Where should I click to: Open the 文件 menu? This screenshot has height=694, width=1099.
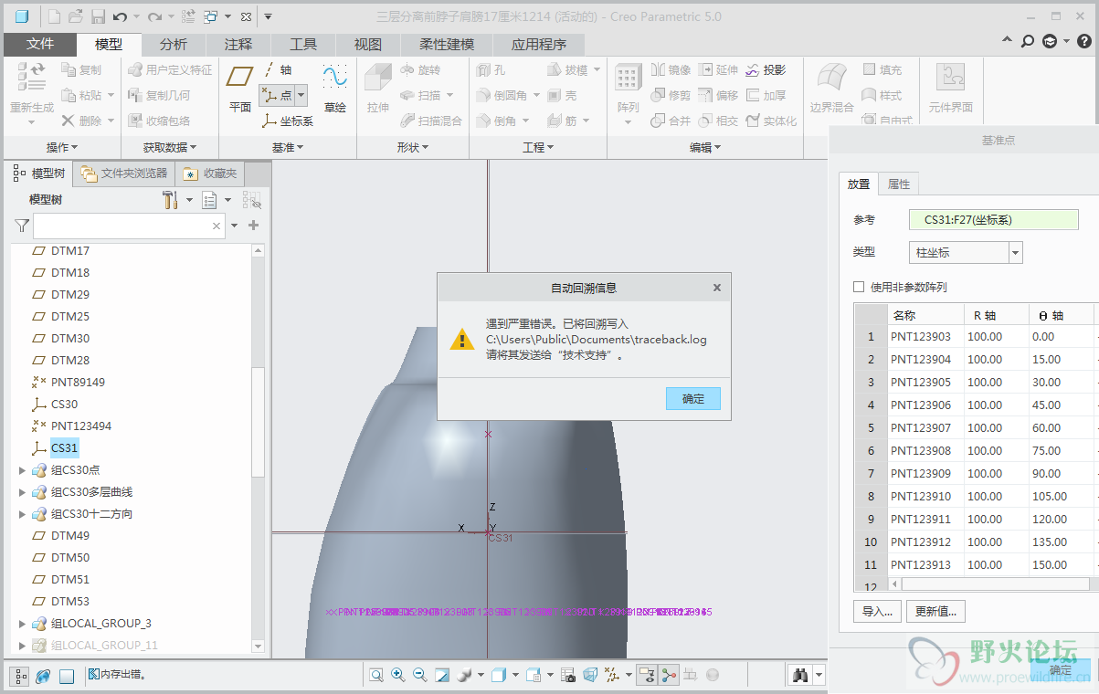(x=40, y=44)
